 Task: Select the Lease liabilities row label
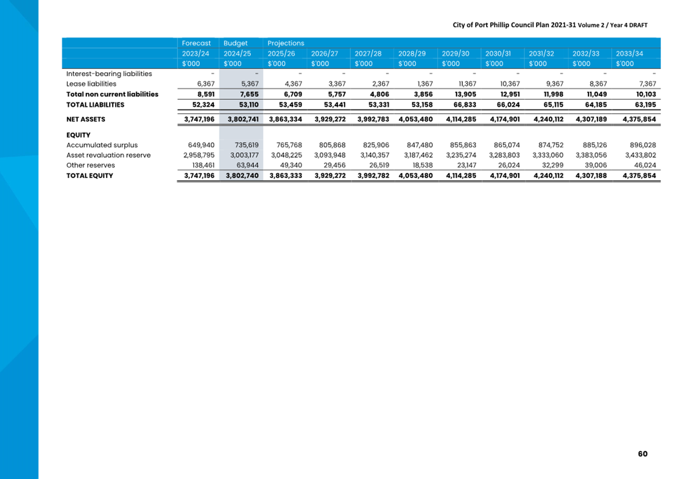tap(92, 84)
